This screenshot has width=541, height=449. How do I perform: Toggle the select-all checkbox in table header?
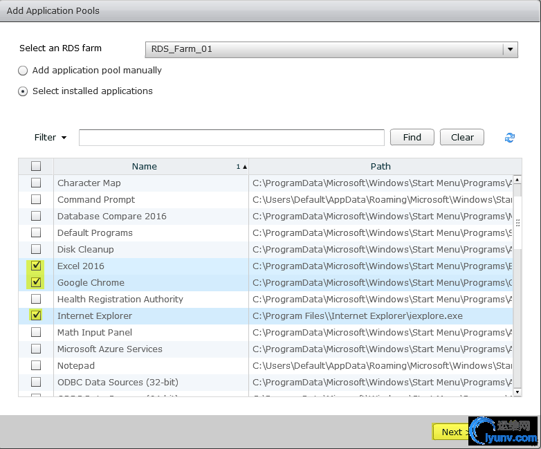click(36, 166)
